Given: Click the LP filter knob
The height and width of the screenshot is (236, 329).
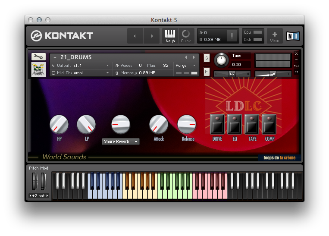Looking at the screenshot, I should point(86,124).
